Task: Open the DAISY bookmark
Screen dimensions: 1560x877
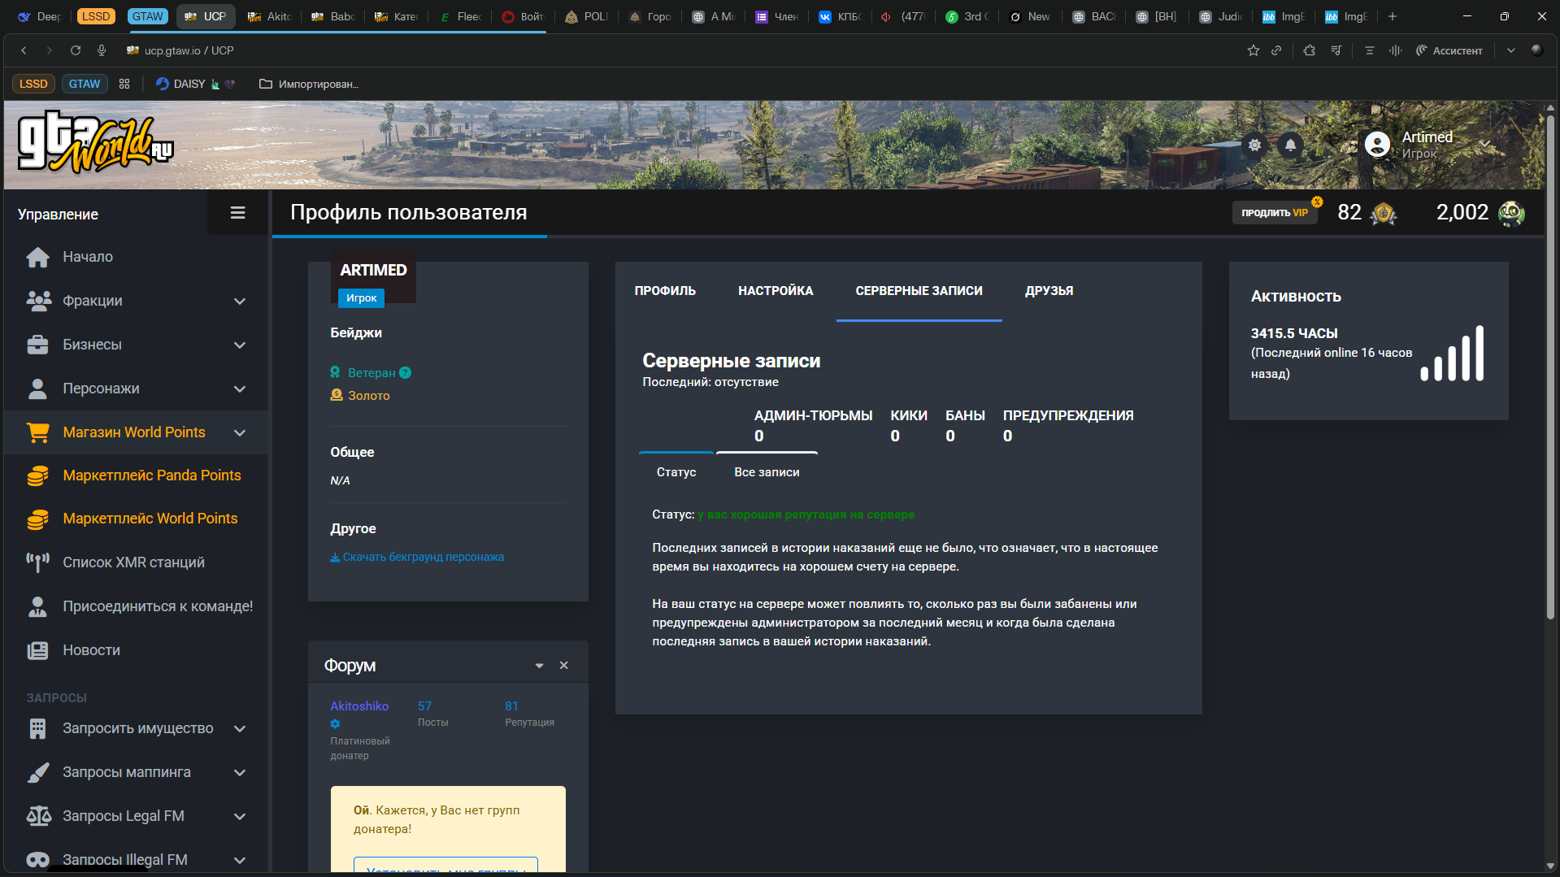Action: tap(195, 84)
